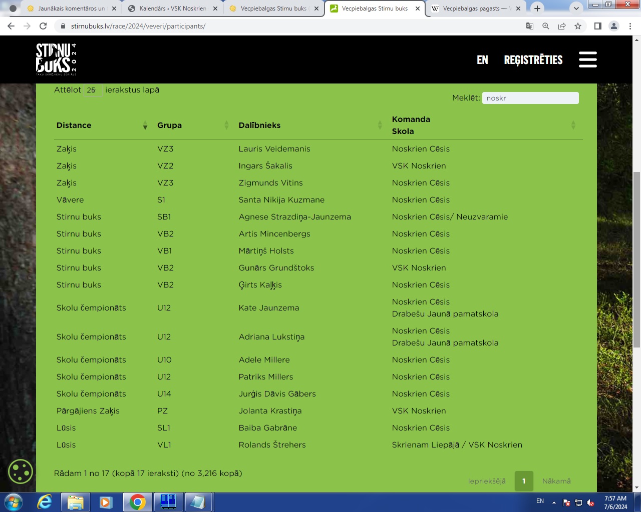This screenshot has width=641, height=512.
Task: Open the hamburger menu in site header
Action: pyautogui.click(x=587, y=59)
